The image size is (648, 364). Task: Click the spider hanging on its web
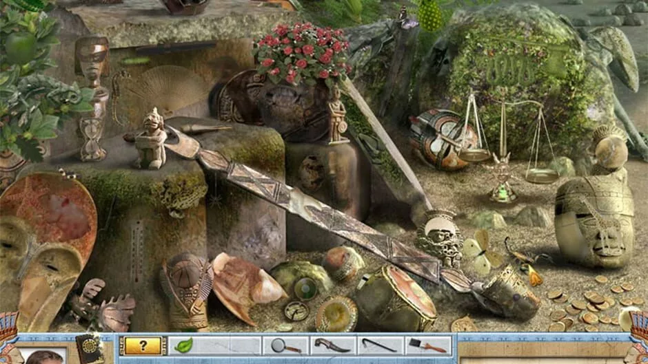click(215, 200)
